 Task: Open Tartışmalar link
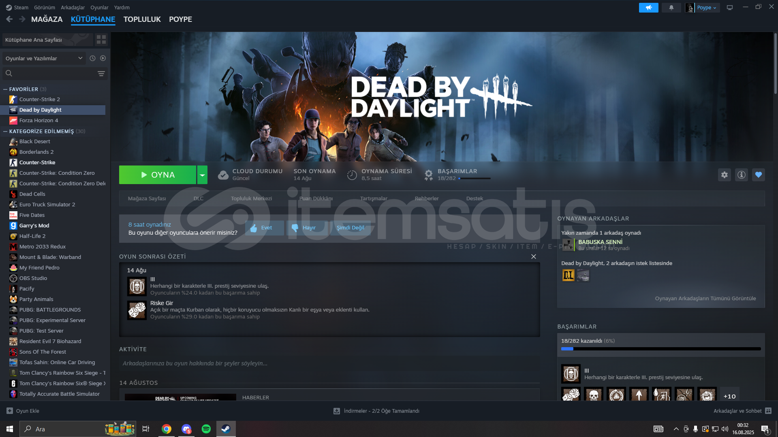point(374,198)
